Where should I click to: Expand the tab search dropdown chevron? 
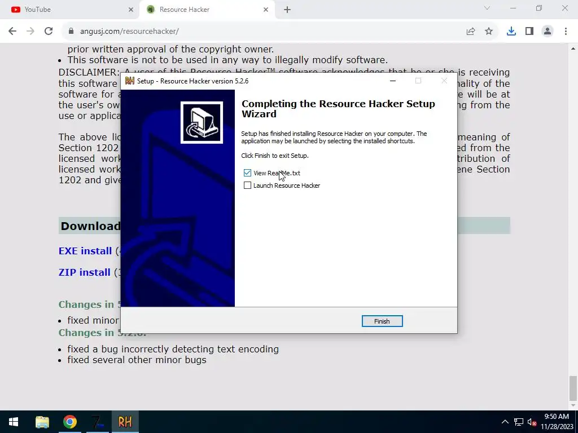(x=487, y=8)
